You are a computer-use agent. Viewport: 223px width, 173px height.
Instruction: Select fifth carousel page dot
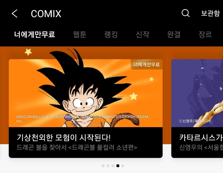click(x=123, y=166)
